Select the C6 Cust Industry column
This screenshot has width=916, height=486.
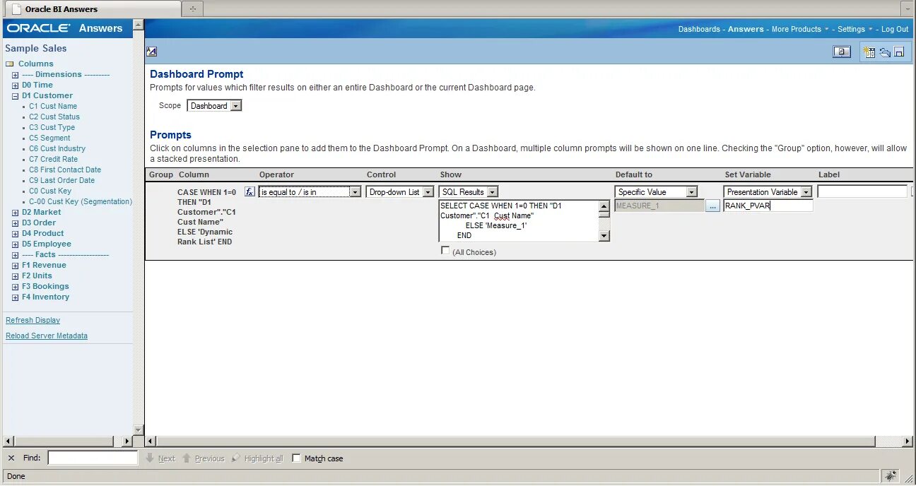coord(57,148)
